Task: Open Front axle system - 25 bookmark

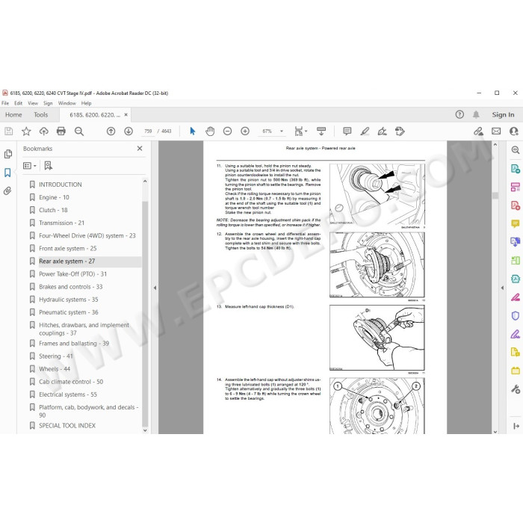Action: tap(67, 249)
